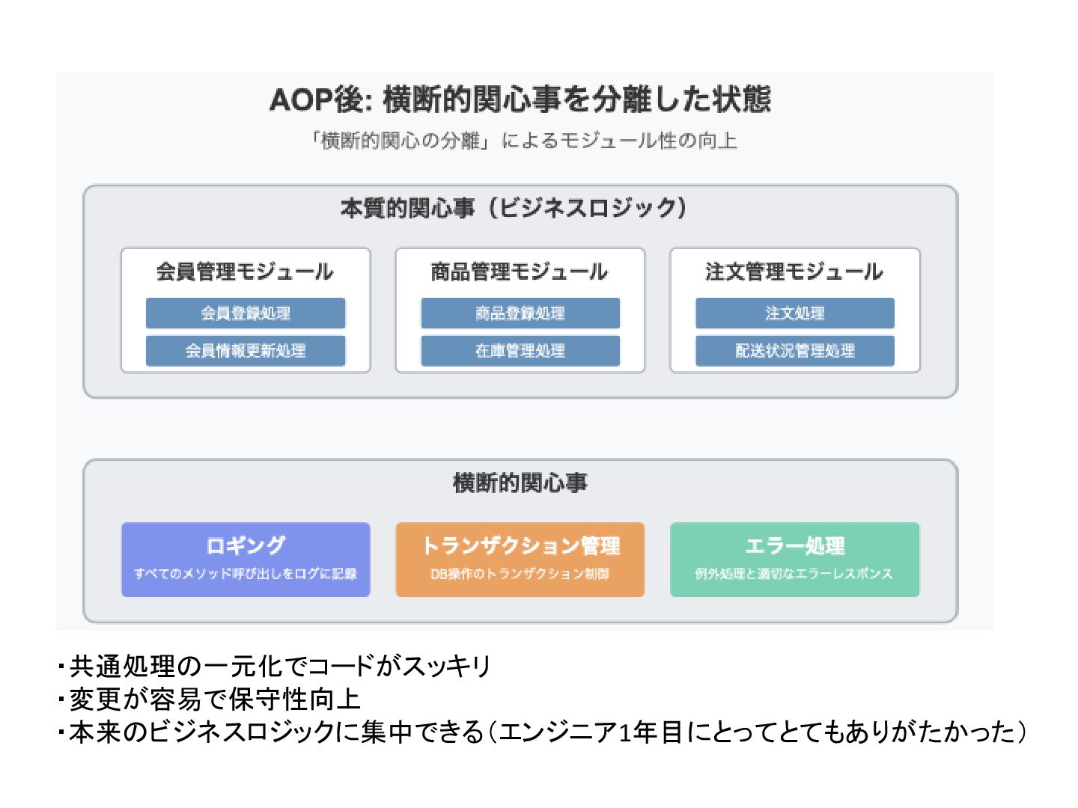Click the '商品登録処理' box

[520, 313]
